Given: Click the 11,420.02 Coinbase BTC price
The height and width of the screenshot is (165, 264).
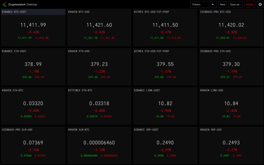Looking at the screenshot, I should (x=231, y=25).
